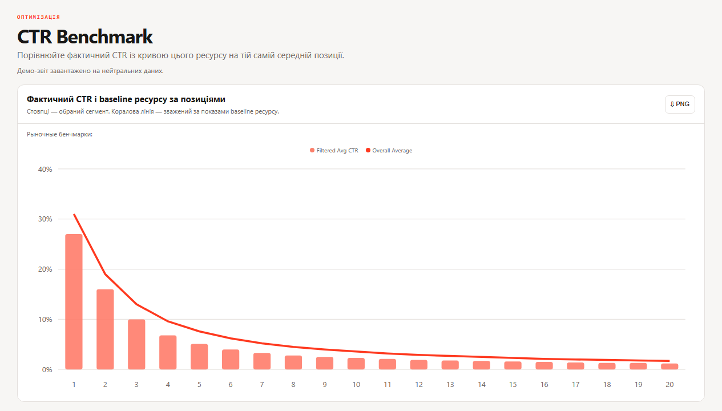Toggle the Overall Average legend series
The width and height of the screenshot is (722, 411).
pyautogui.click(x=389, y=151)
